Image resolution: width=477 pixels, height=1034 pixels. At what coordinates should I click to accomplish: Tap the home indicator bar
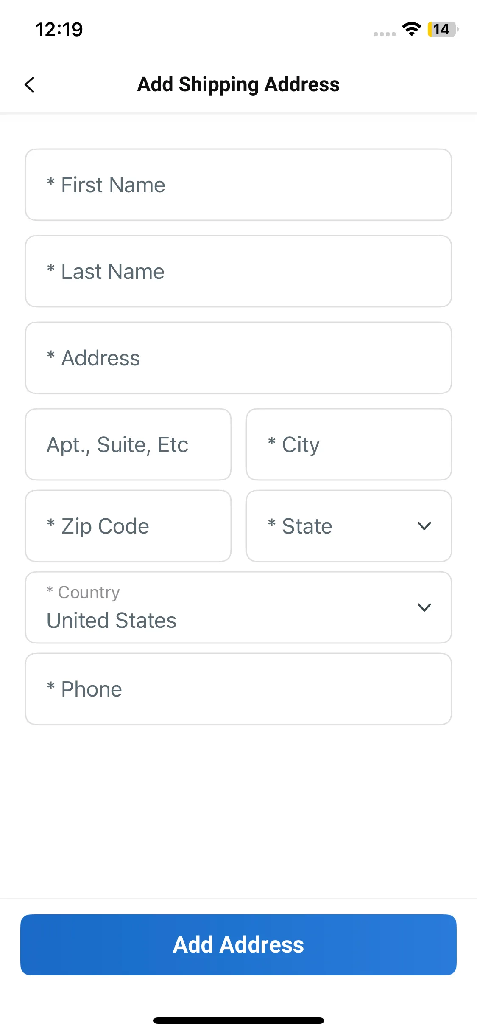coord(238,1020)
